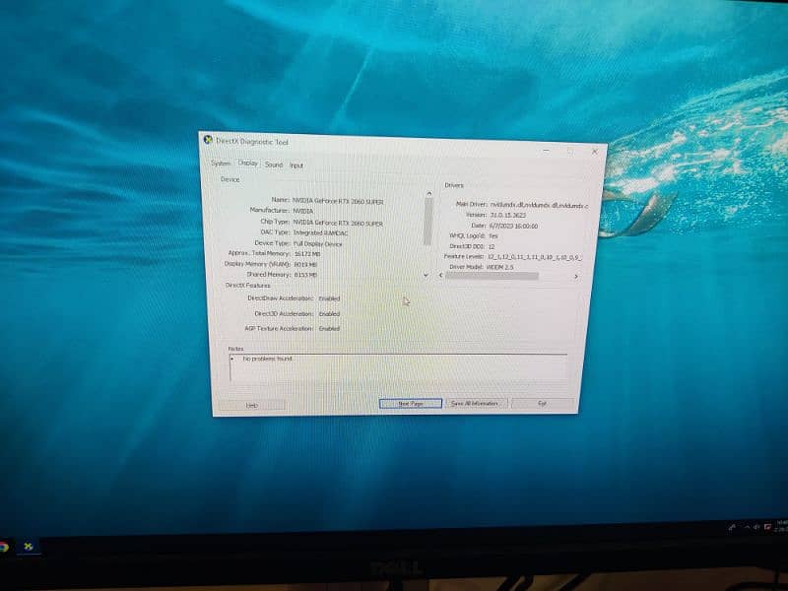
Task: Show hidden system tray icons chevron
Action: (746, 527)
